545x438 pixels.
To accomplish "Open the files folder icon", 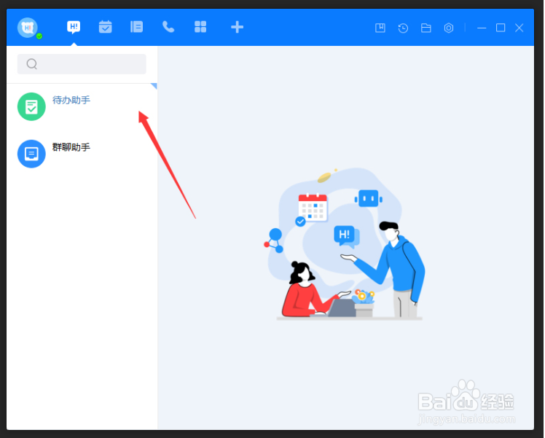I will point(426,28).
